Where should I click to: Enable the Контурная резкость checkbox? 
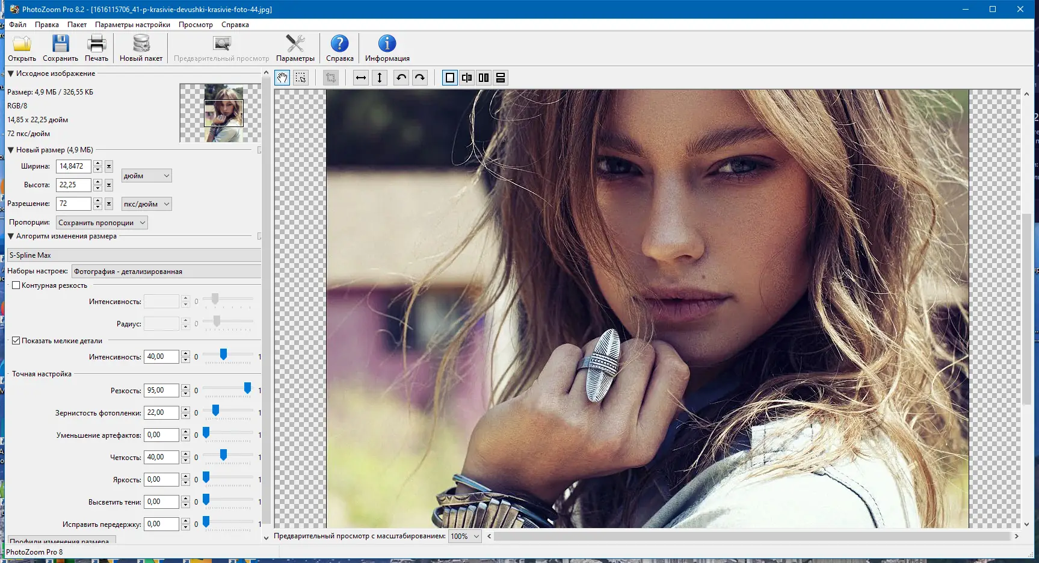coord(16,285)
